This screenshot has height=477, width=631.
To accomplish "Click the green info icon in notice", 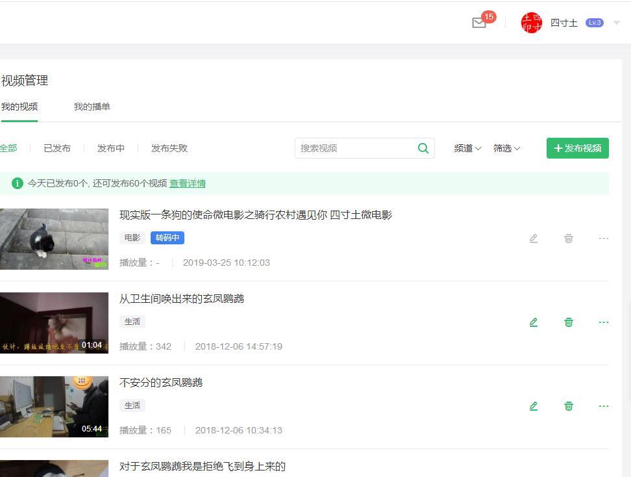I will coord(18,183).
